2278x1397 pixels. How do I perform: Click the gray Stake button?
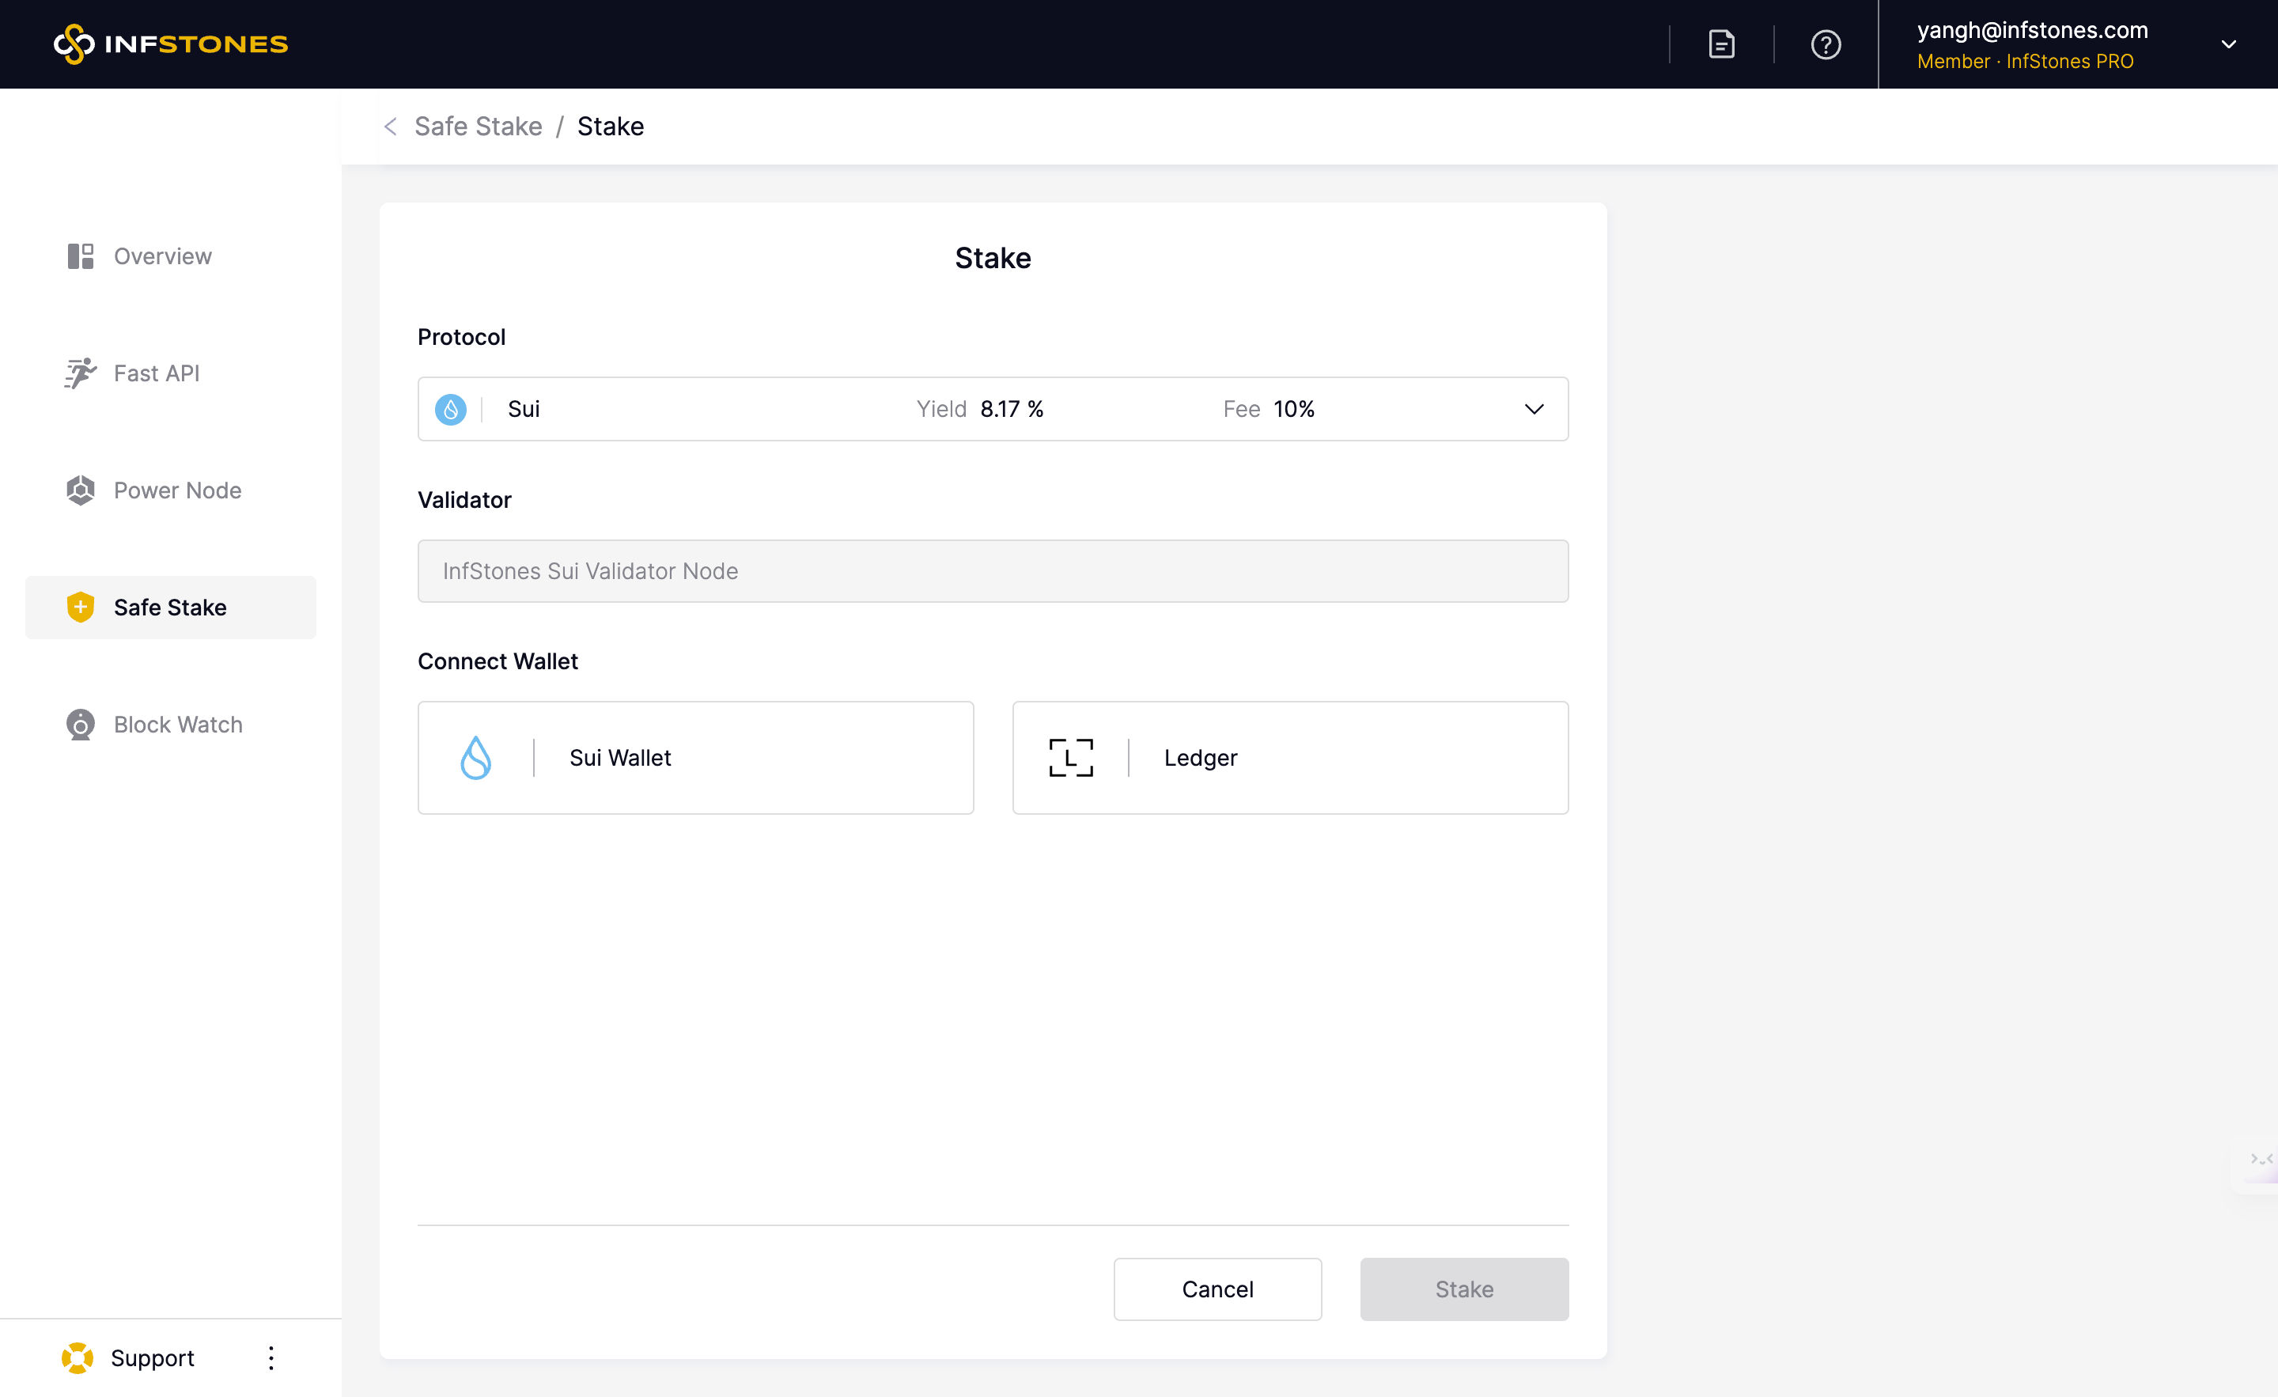click(1463, 1288)
